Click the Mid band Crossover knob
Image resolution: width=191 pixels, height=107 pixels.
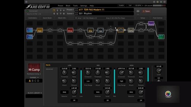pyautogui.click(x=88, y=73)
